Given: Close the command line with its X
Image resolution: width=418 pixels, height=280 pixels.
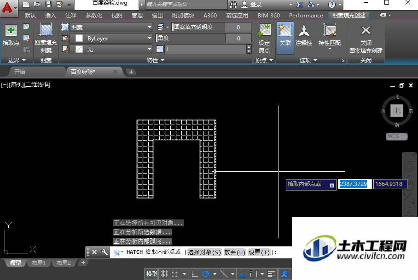Looking at the screenshot, I should click(x=94, y=252).
